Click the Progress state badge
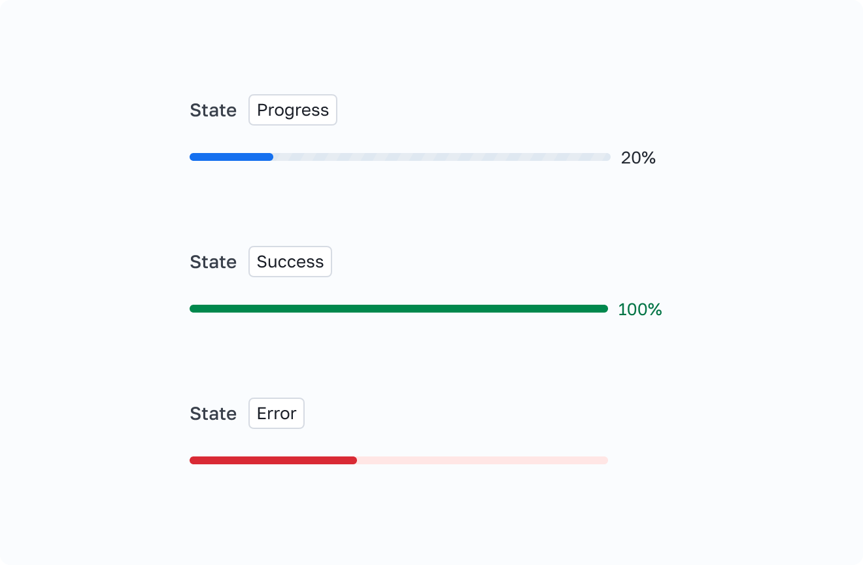This screenshot has width=863, height=565. [x=292, y=110]
